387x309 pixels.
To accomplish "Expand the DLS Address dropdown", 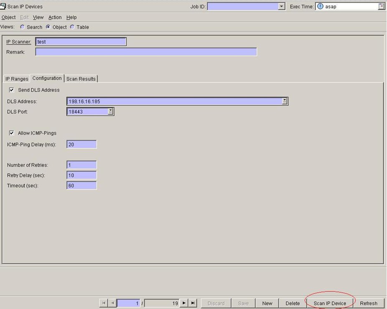I will click(x=285, y=101).
